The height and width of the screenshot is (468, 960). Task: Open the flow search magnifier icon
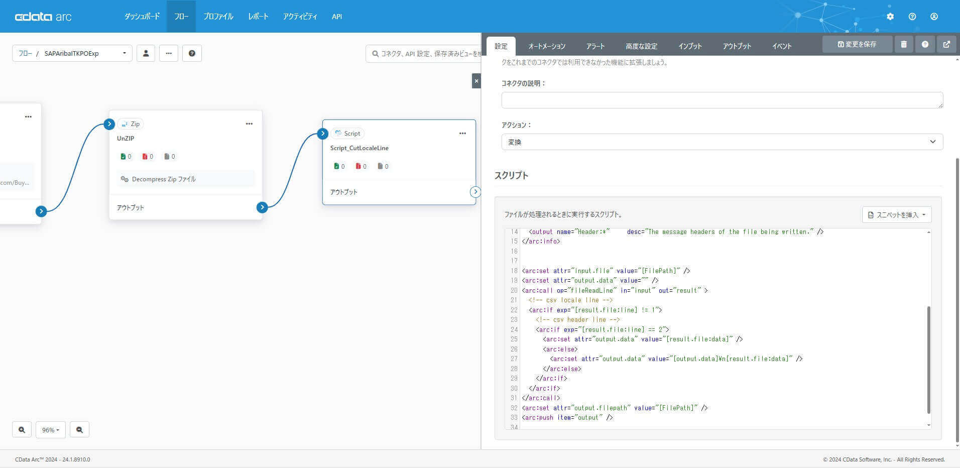click(x=376, y=53)
